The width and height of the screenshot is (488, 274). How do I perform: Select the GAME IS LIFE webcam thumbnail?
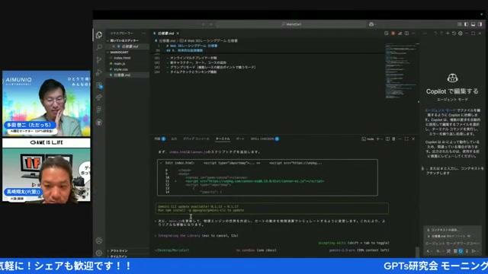click(47, 170)
